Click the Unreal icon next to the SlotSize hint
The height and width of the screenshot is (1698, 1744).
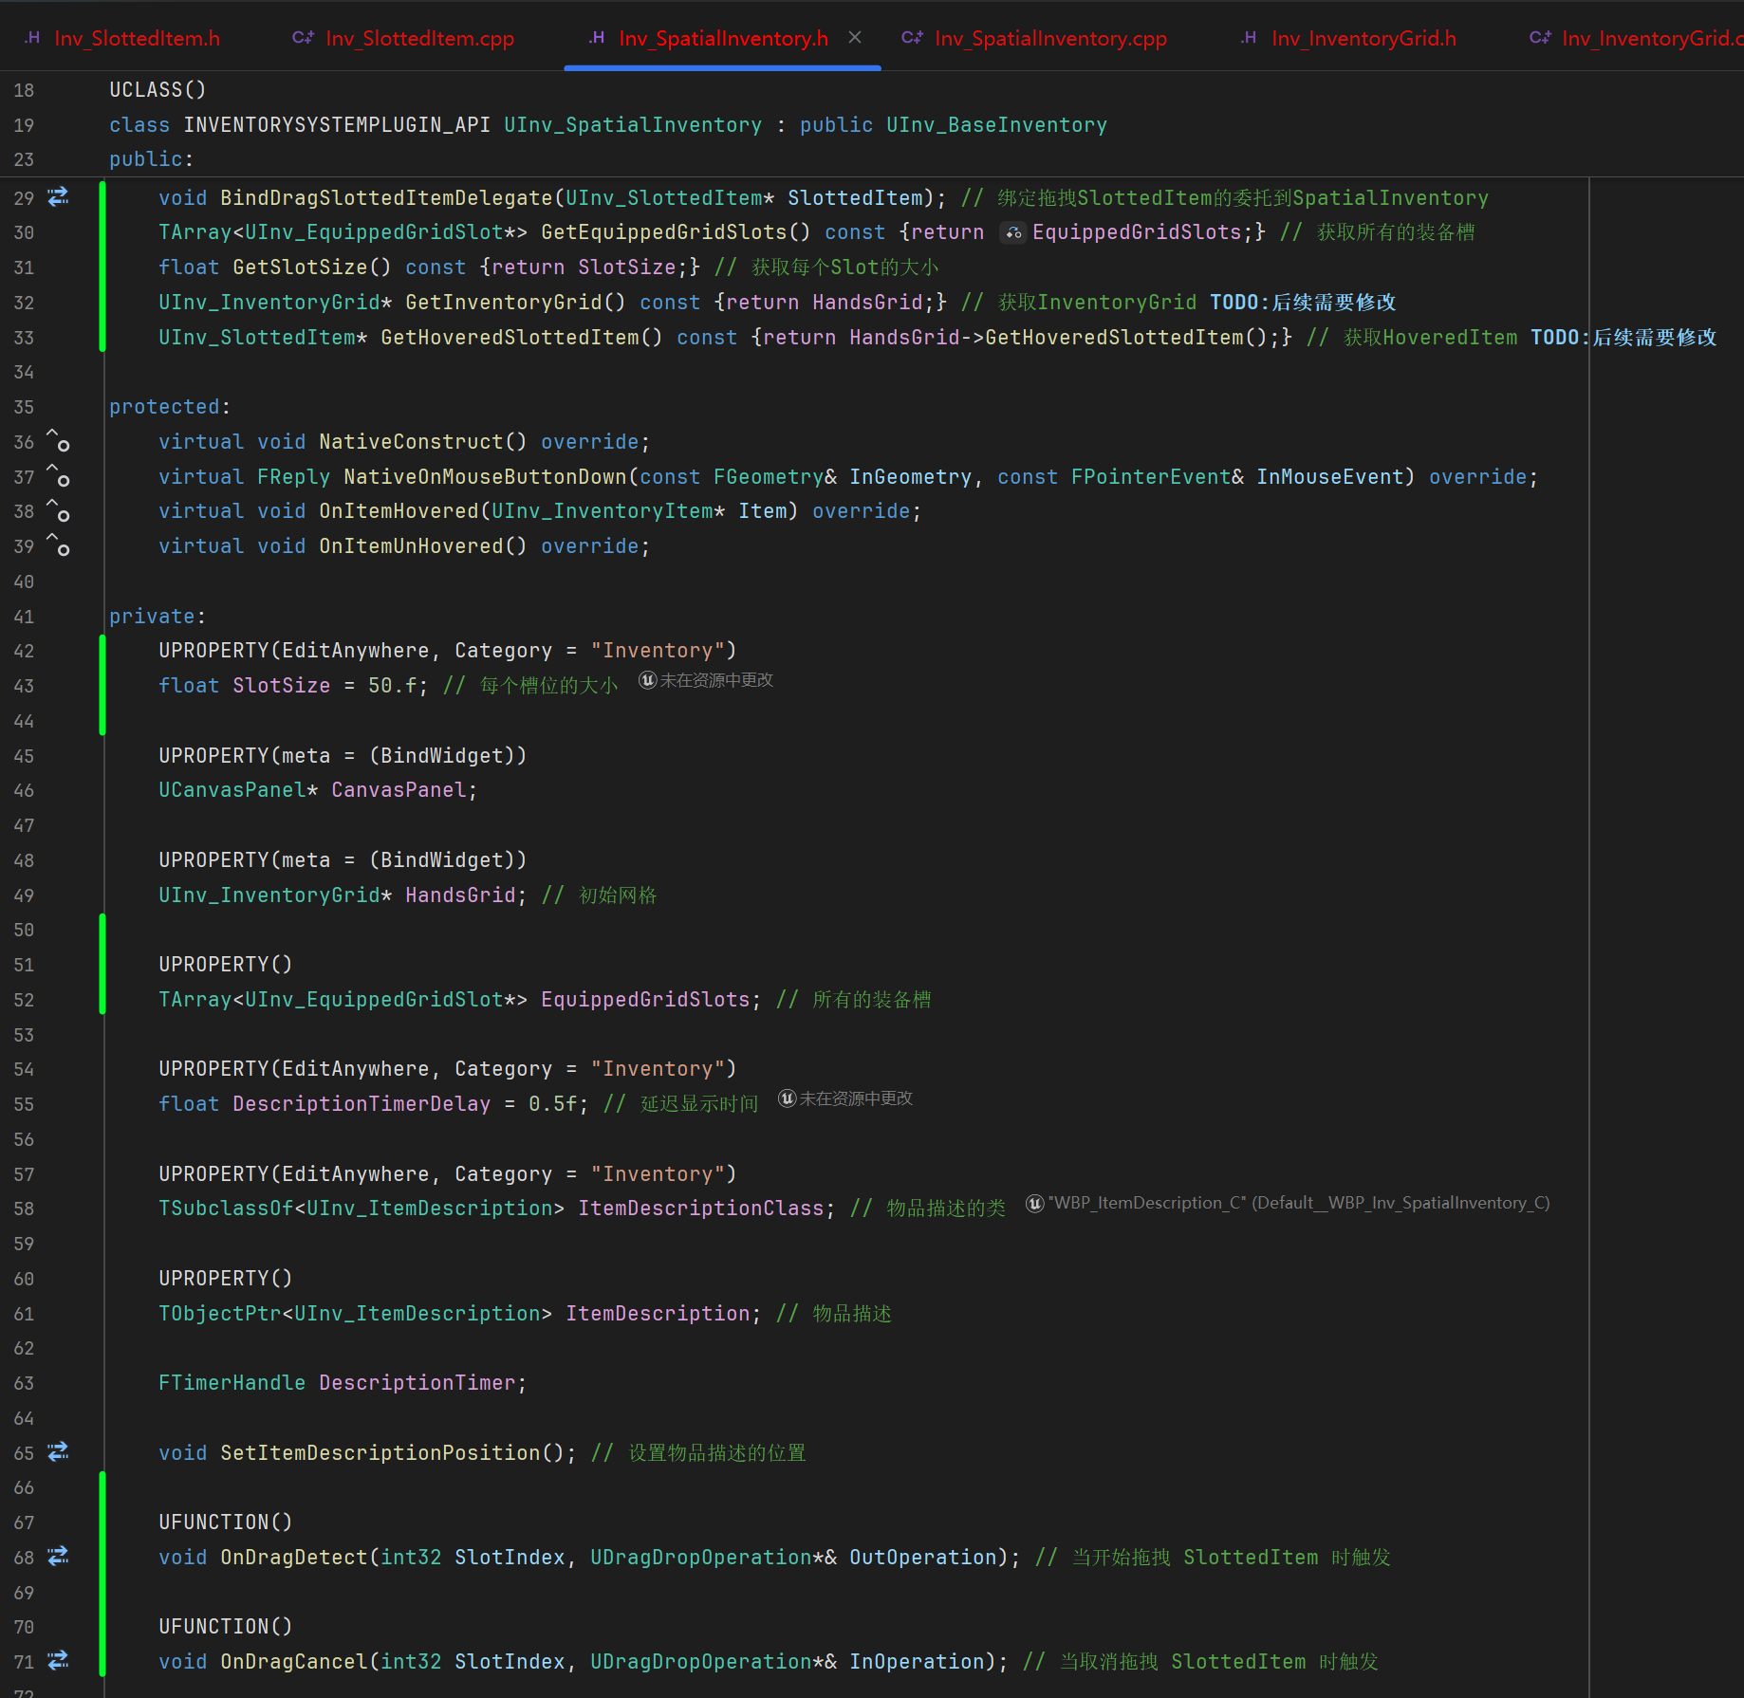647,680
